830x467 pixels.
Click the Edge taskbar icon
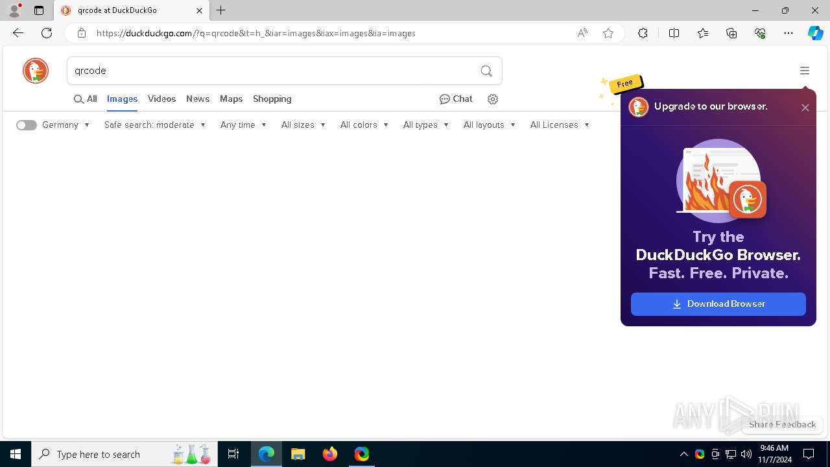[x=267, y=454]
